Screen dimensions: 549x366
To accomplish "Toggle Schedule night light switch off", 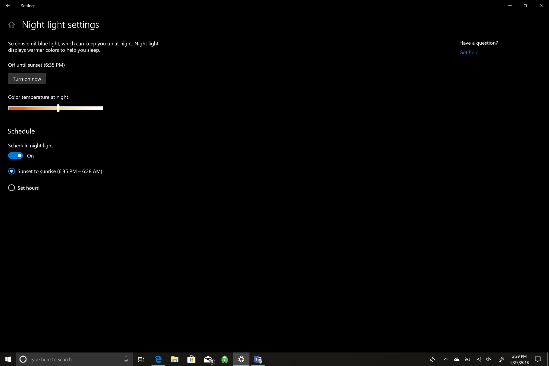I will (15, 156).
